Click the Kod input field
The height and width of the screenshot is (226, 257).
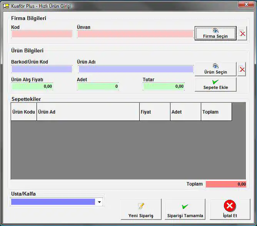42,34
